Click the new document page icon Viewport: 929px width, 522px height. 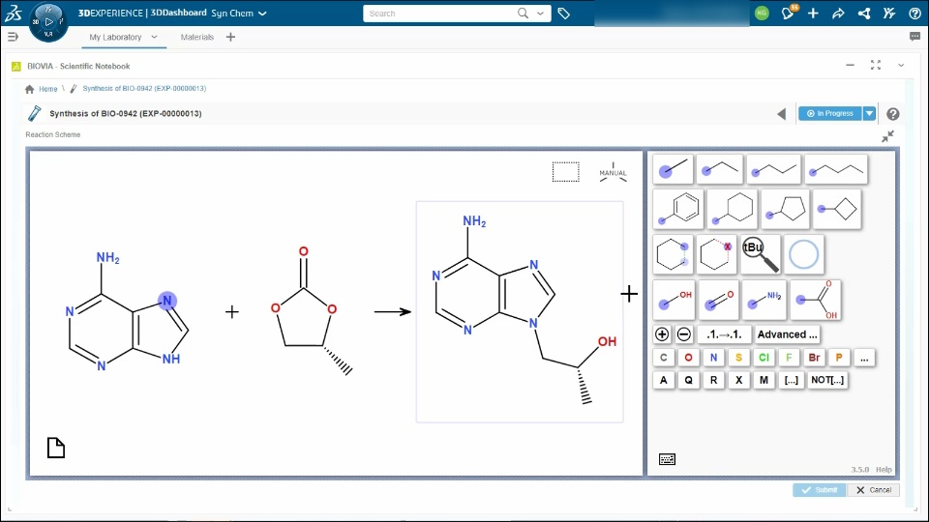[x=56, y=448]
